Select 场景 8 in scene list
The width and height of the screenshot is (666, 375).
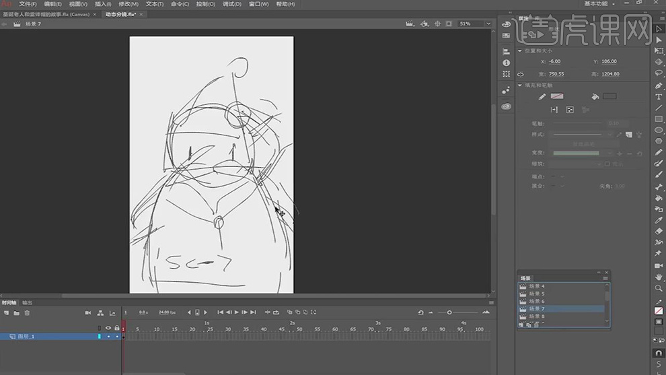click(561, 316)
